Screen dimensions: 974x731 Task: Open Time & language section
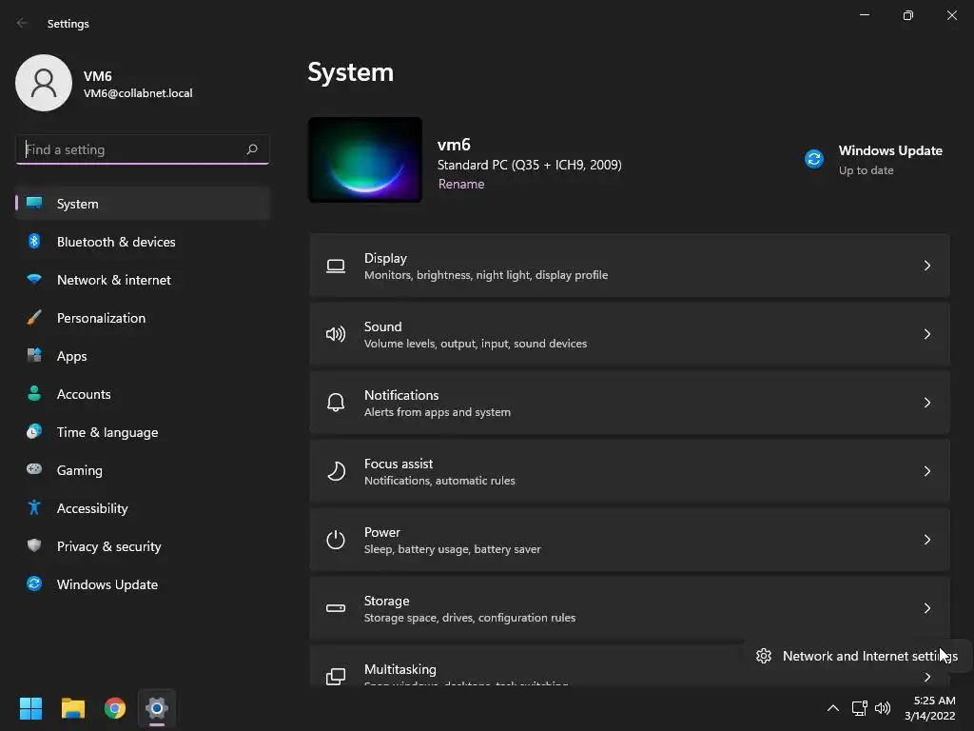[107, 432]
